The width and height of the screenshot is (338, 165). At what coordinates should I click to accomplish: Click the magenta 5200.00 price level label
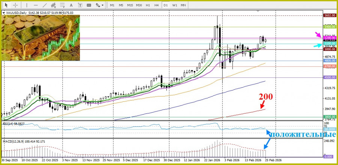click(x=329, y=38)
